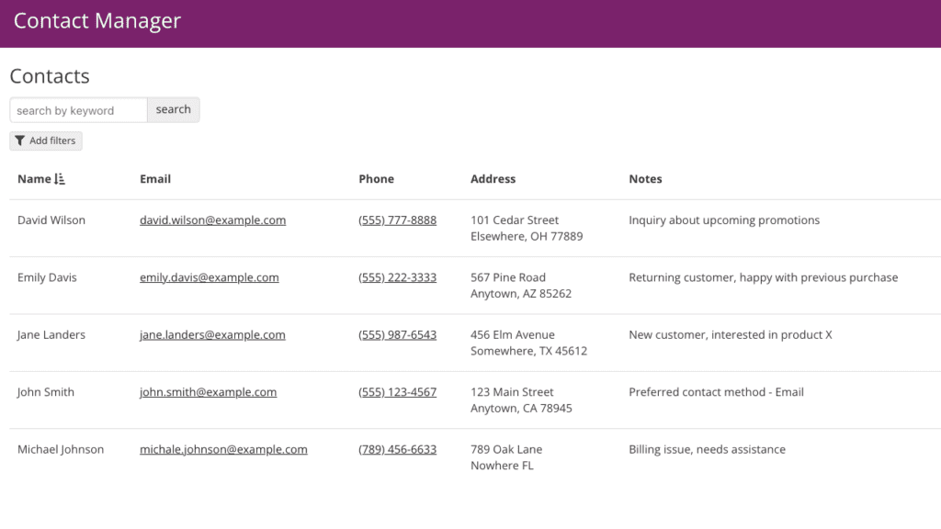This screenshot has width=941, height=529.
Task: Call phone number (555) 777-8888
Action: click(x=397, y=220)
